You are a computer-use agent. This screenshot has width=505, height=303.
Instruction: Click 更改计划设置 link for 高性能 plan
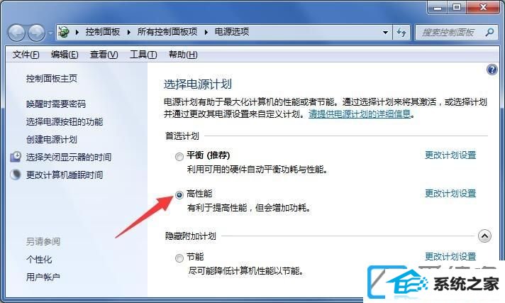click(x=450, y=194)
